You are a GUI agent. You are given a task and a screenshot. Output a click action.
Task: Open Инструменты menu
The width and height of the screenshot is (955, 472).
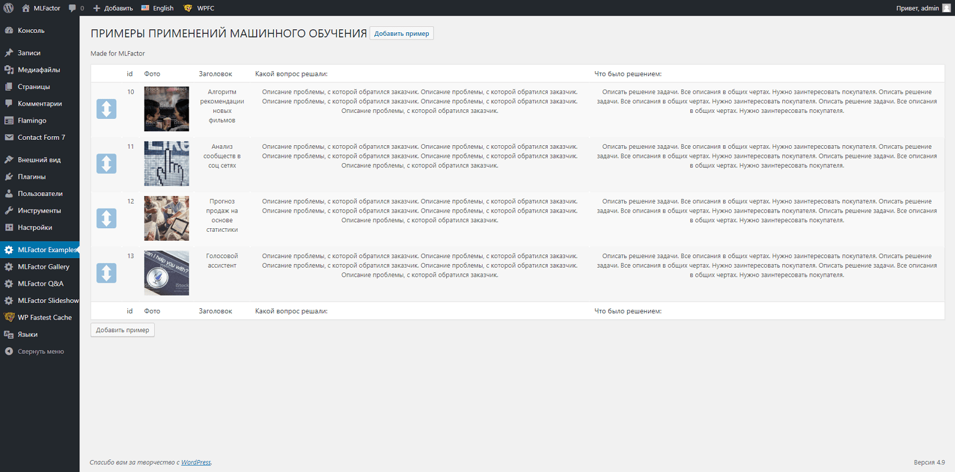(39, 210)
